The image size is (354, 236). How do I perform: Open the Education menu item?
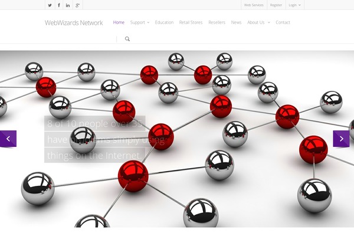click(164, 22)
